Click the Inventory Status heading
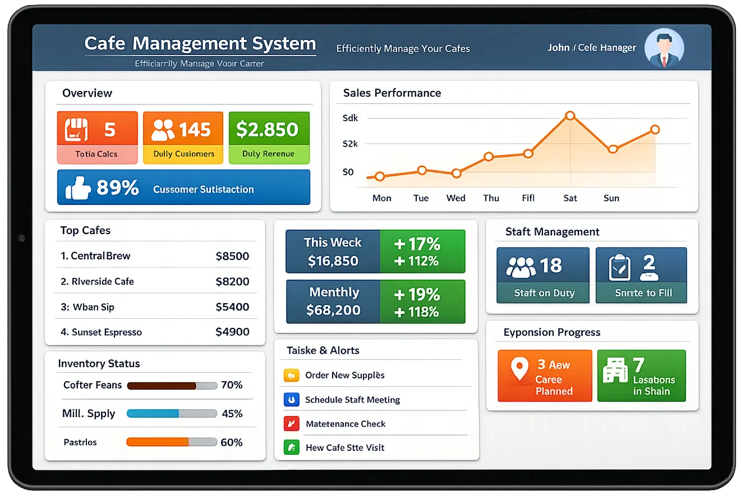This screenshot has height=498, width=741. pyautogui.click(x=99, y=364)
